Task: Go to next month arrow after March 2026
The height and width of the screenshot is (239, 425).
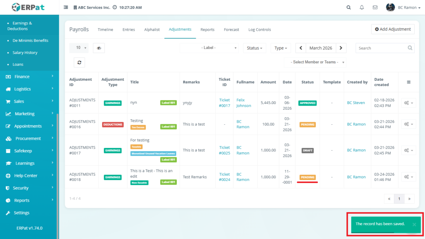Action: 341,48
